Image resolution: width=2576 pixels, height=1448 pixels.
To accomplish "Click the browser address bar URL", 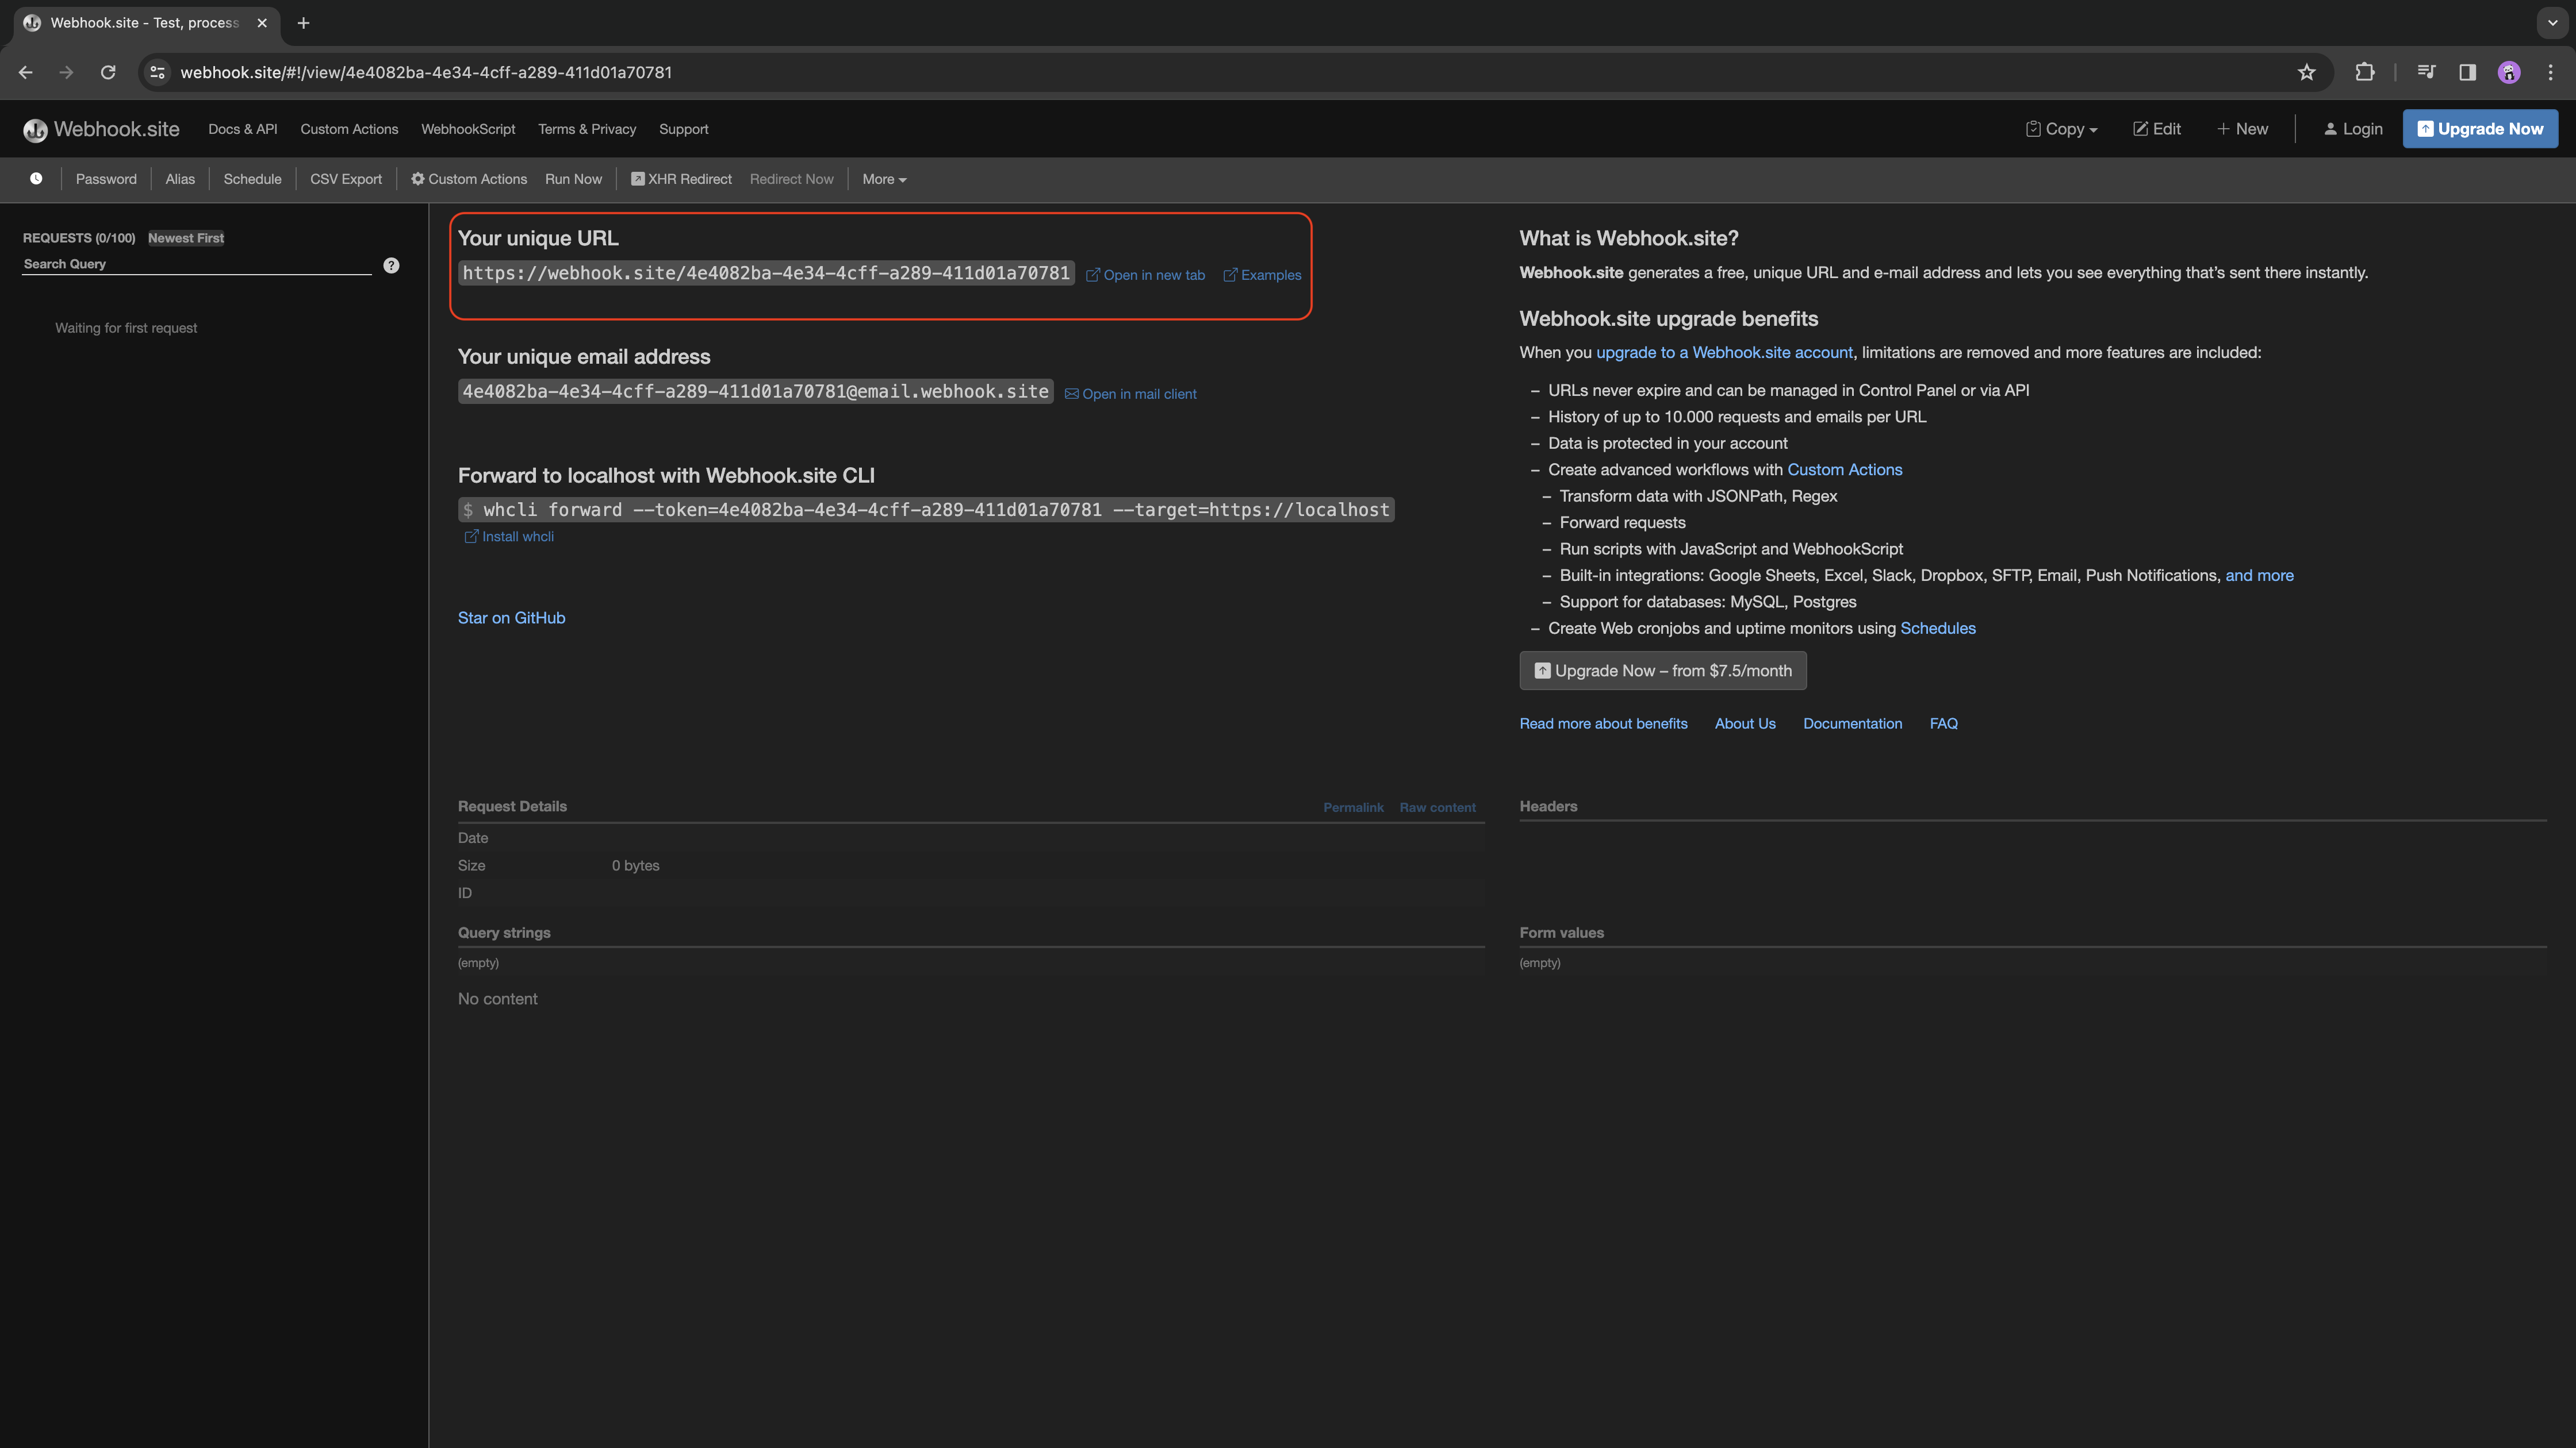I will point(426,72).
